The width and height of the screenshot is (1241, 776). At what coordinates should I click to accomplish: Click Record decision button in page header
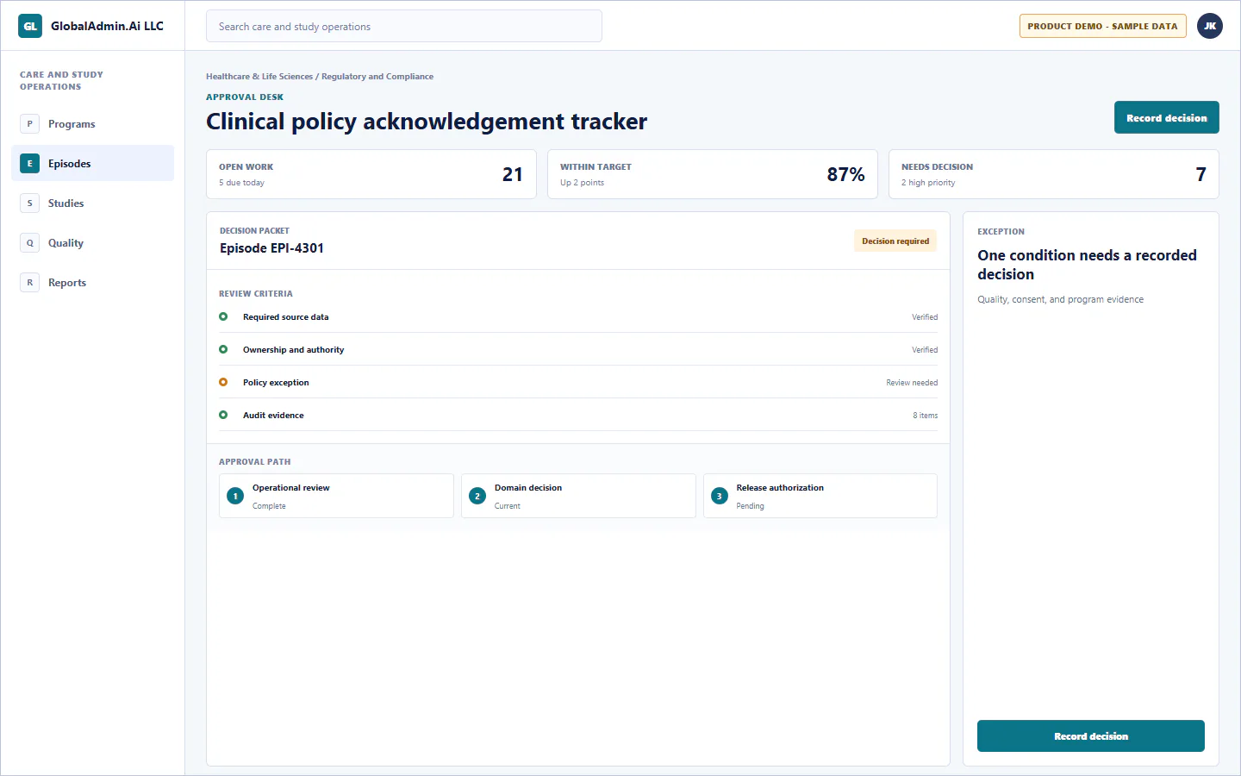(1167, 117)
